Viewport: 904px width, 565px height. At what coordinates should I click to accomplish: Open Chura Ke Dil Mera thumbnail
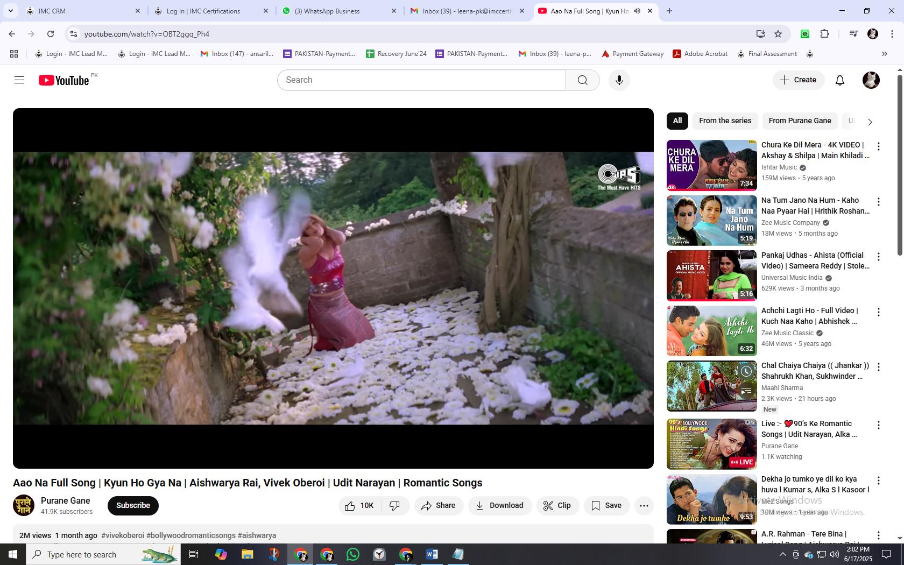click(711, 165)
